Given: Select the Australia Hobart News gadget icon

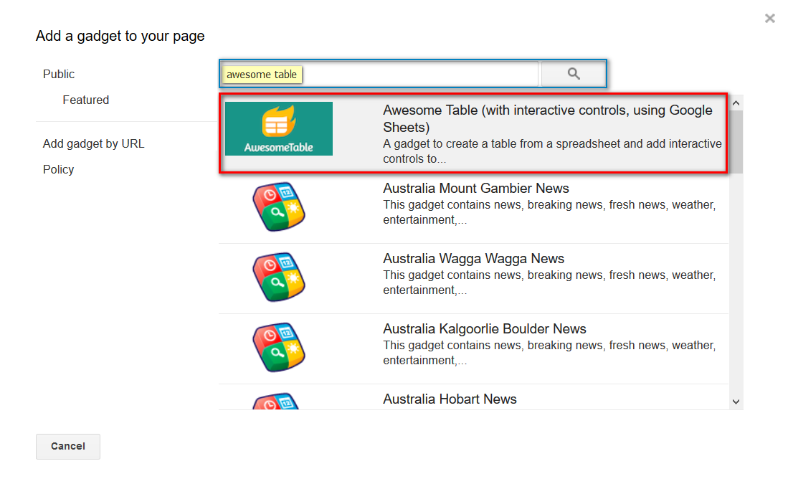Looking at the screenshot, I should pyautogui.click(x=276, y=401).
